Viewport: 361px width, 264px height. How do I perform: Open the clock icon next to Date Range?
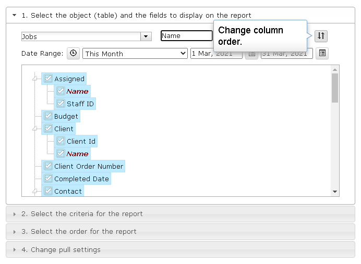[x=73, y=53]
